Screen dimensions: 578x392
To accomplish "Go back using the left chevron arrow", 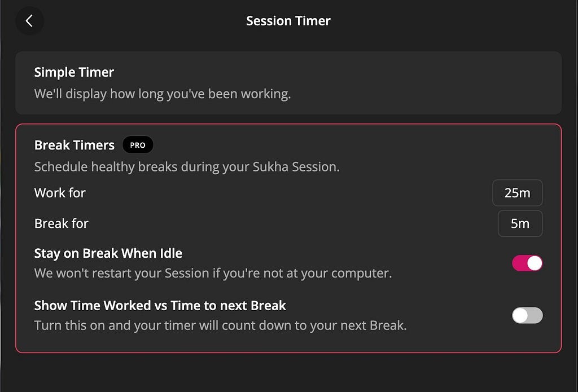I will coord(29,21).
